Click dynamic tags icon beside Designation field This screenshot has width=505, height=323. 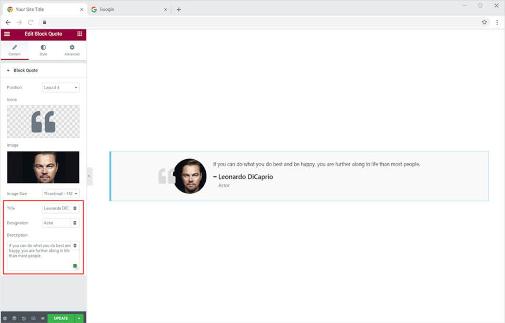tap(75, 223)
